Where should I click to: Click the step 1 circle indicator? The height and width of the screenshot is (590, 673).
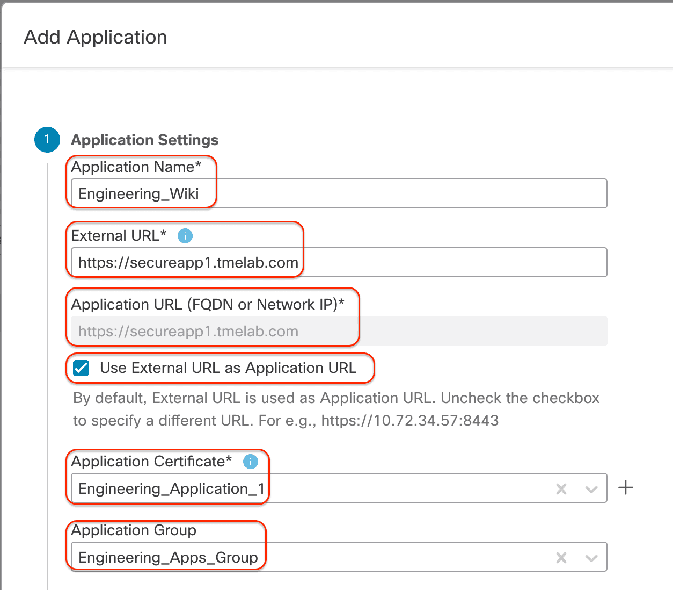pyautogui.click(x=47, y=140)
